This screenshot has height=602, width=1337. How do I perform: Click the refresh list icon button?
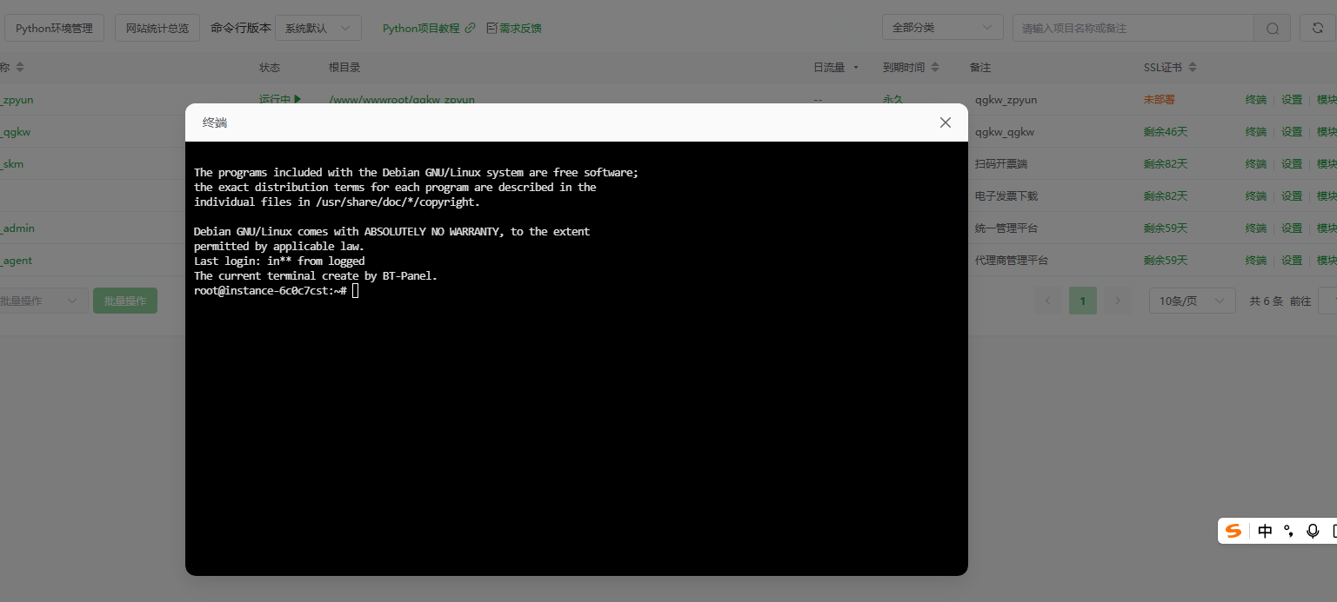tap(1318, 28)
